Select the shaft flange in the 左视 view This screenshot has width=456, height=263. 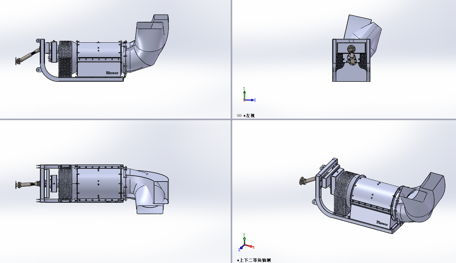352,61
